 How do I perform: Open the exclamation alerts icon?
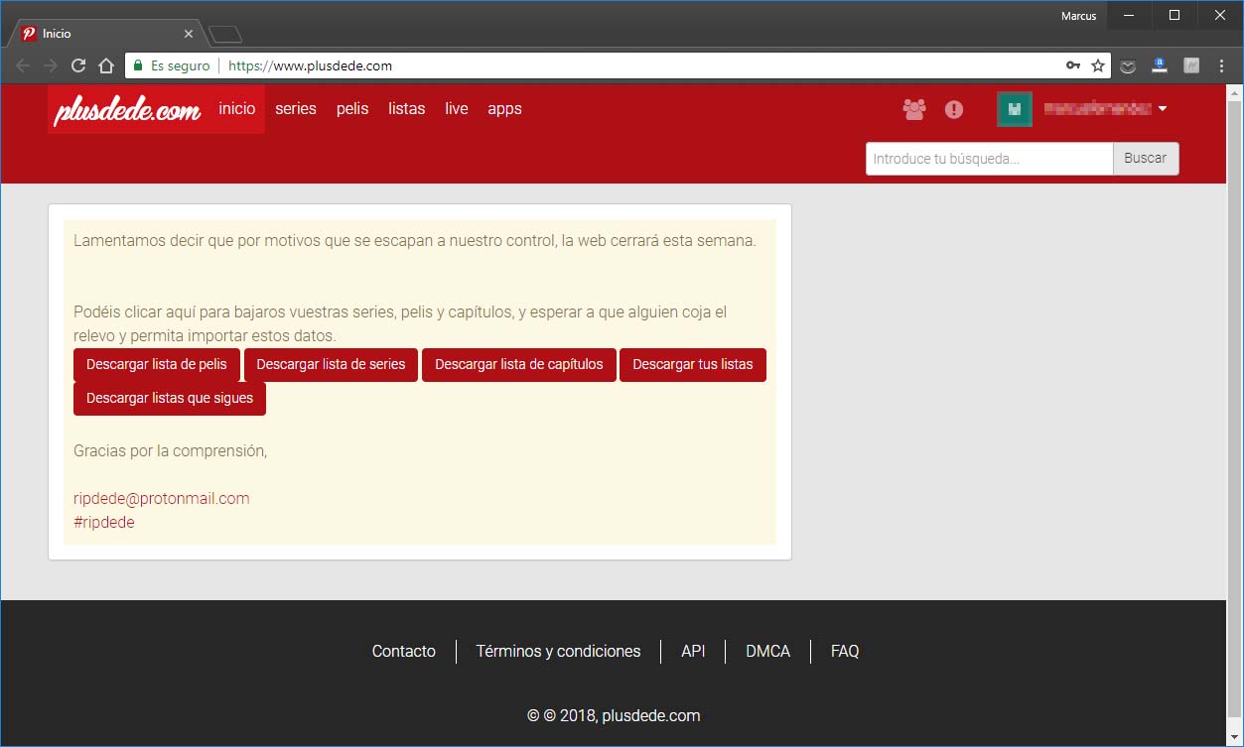tap(954, 109)
